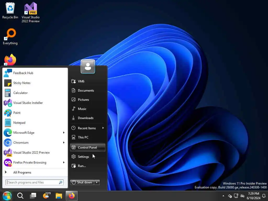268x201 pixels.
Task: Open weather widget showing 73°F
Action: point(47,196)
